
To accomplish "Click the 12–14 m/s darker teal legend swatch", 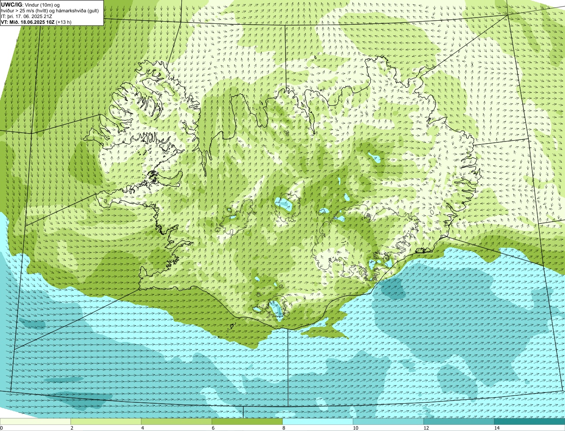I will [459, 421].
